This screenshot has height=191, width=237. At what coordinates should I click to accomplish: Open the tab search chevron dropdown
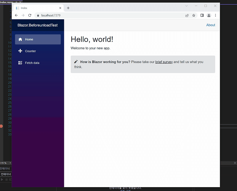coord(186,6)
